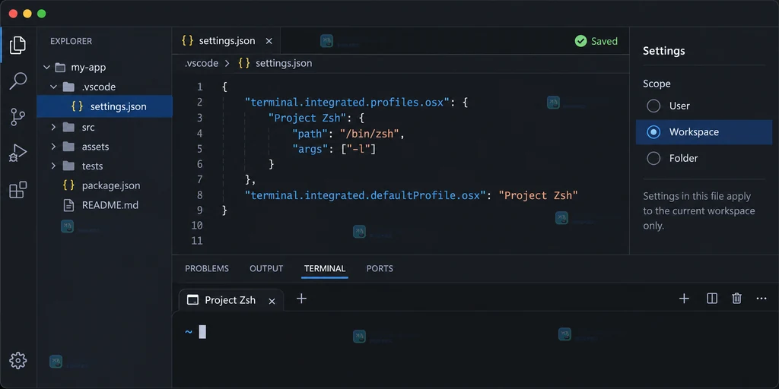
Task: Select the settings.json editor tab
Action: [226, 41]
